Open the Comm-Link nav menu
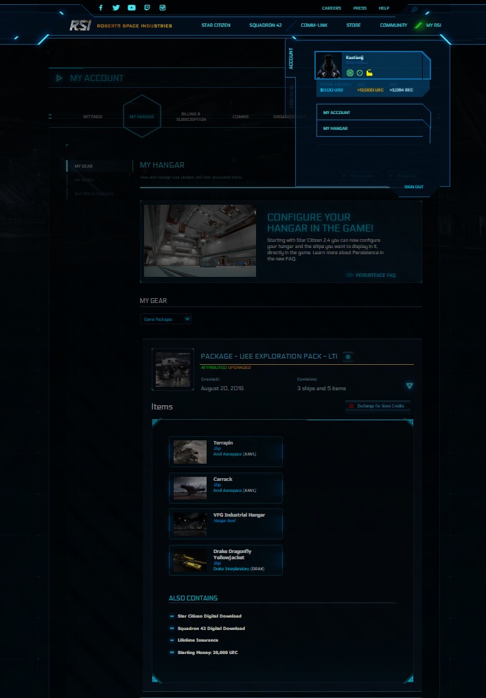The height and width of the screenshot is (698, 486). [x=314, y=25]
